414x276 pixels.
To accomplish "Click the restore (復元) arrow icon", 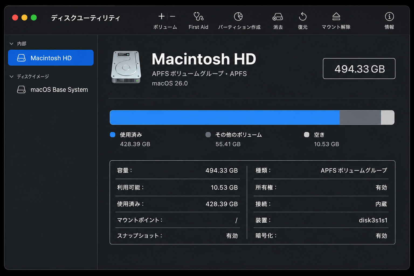I will (303, 16).
